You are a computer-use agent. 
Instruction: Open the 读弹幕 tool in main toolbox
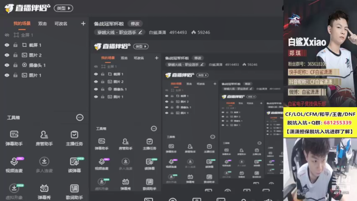pyautogui.click(x=75, y=164)
